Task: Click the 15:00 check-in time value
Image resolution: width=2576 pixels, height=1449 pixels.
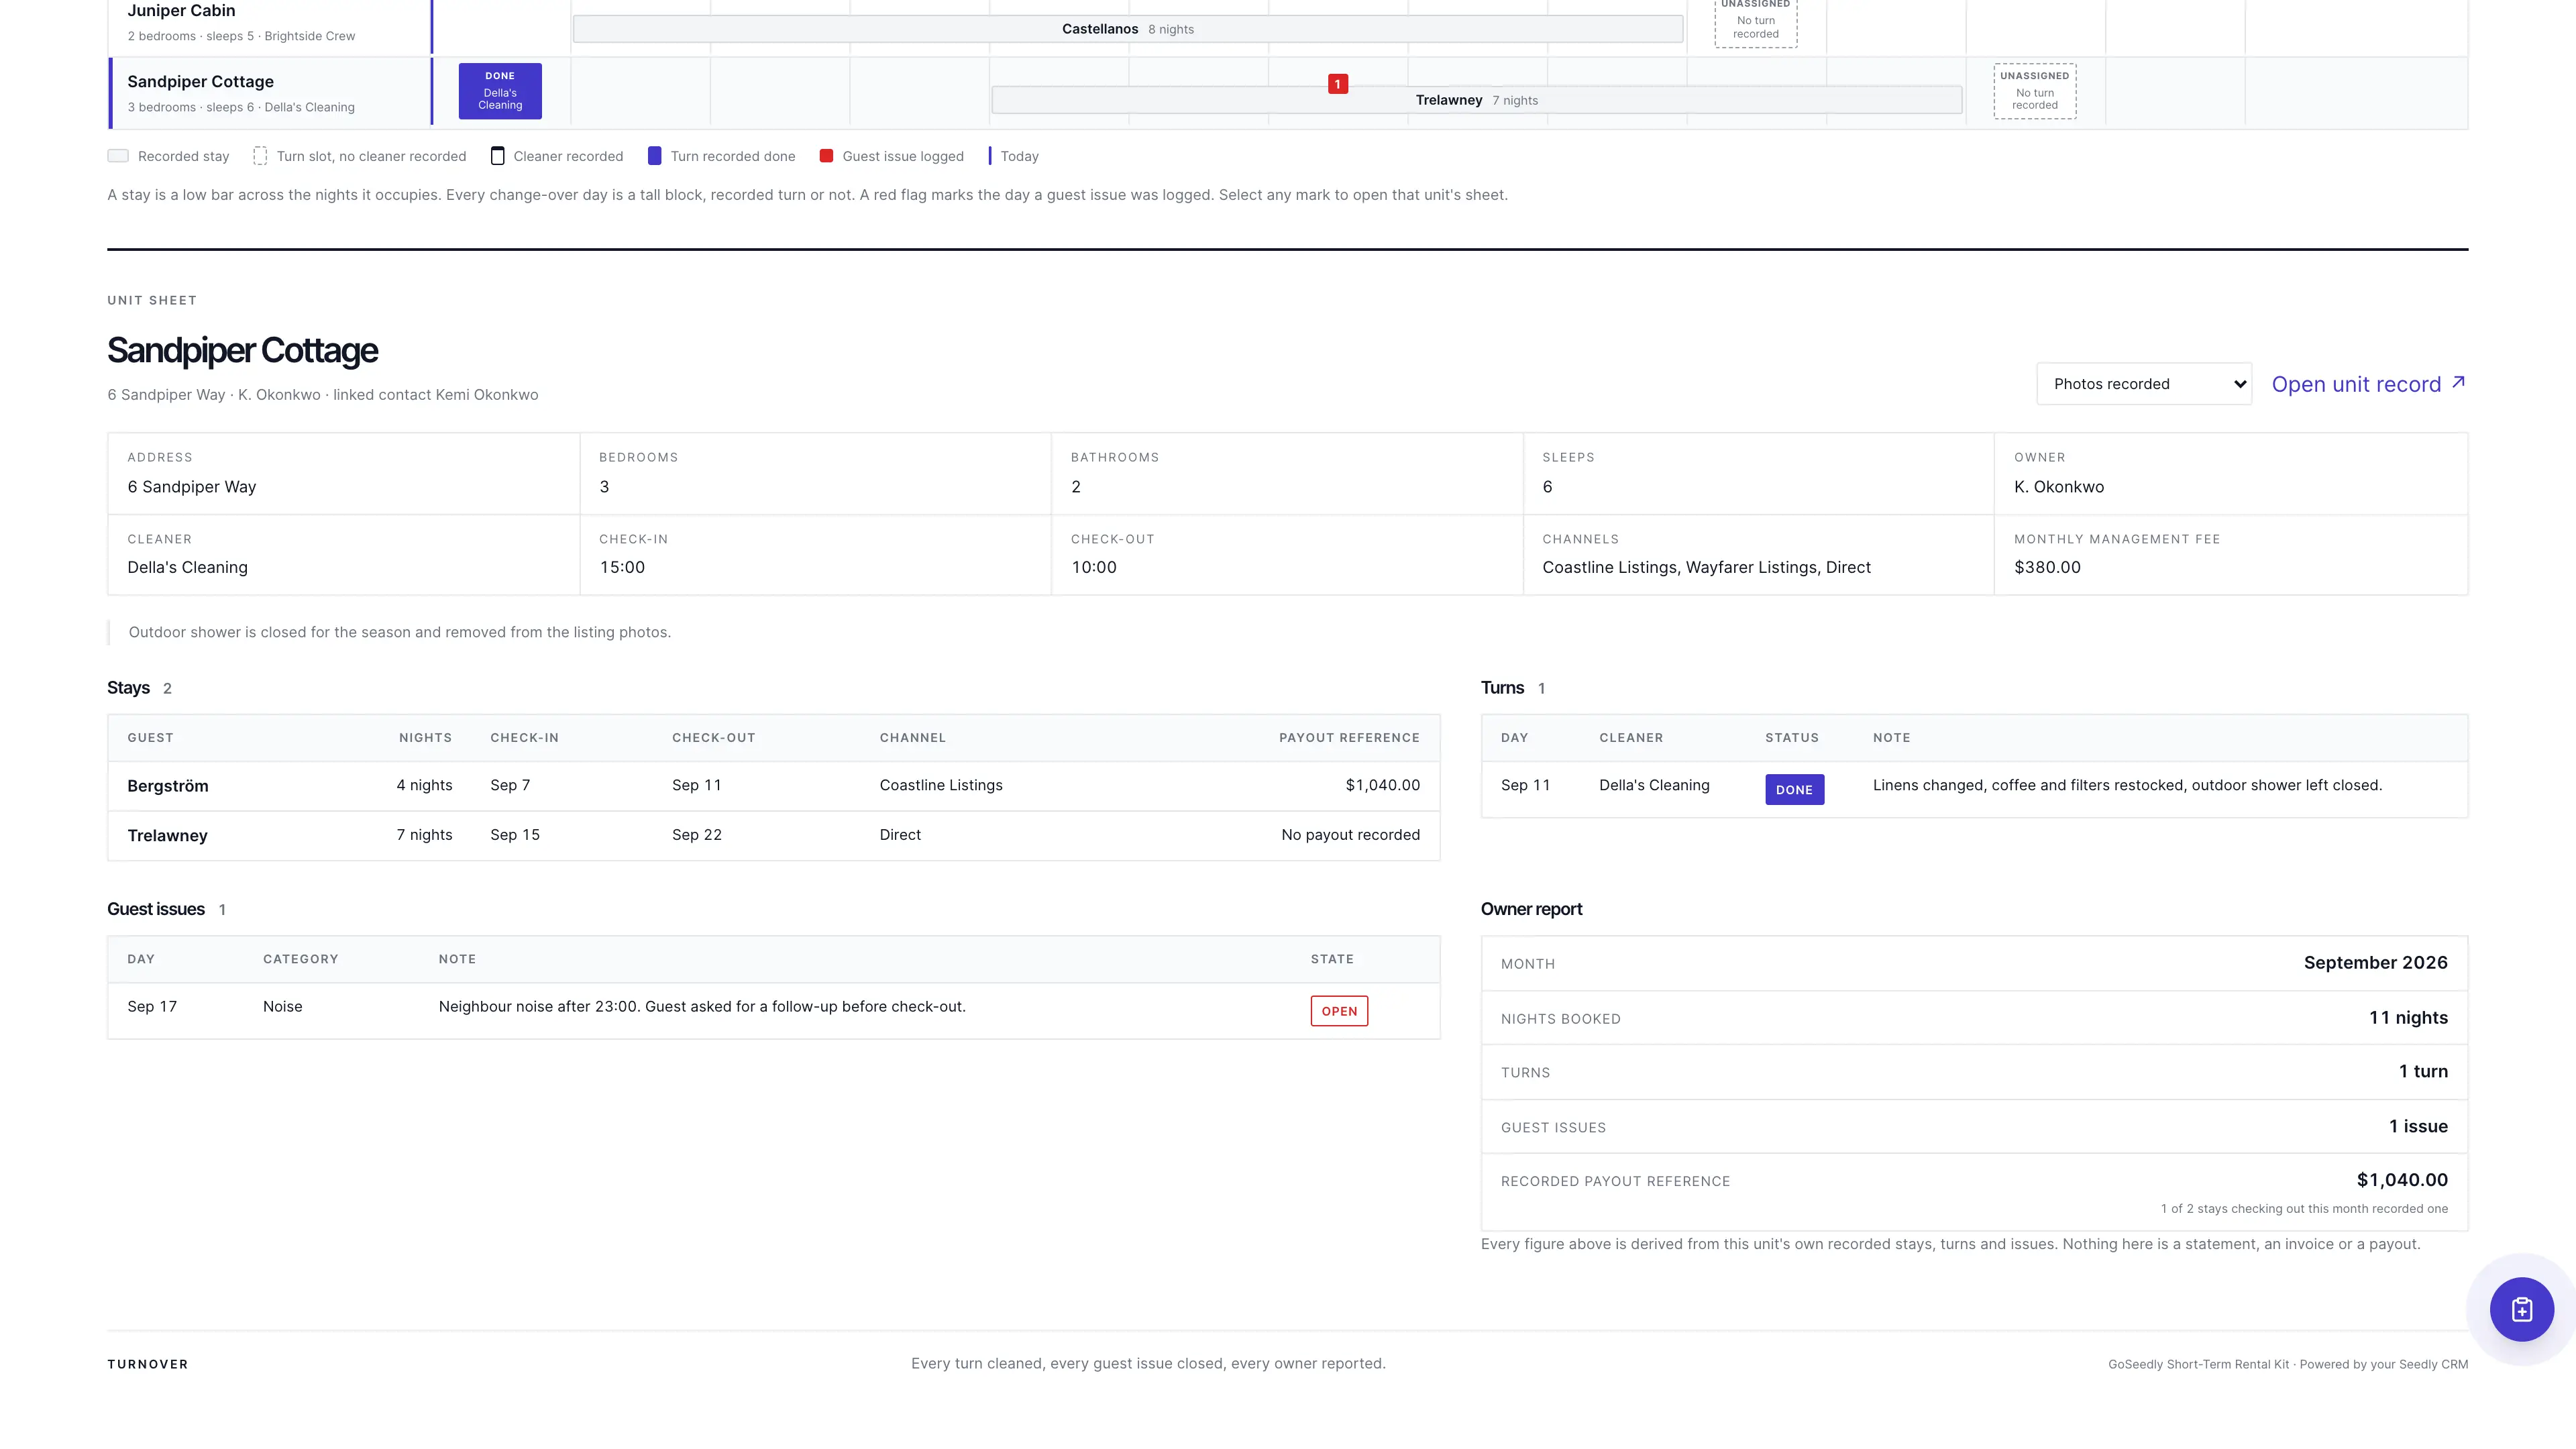Action: [x=622, y=567]
